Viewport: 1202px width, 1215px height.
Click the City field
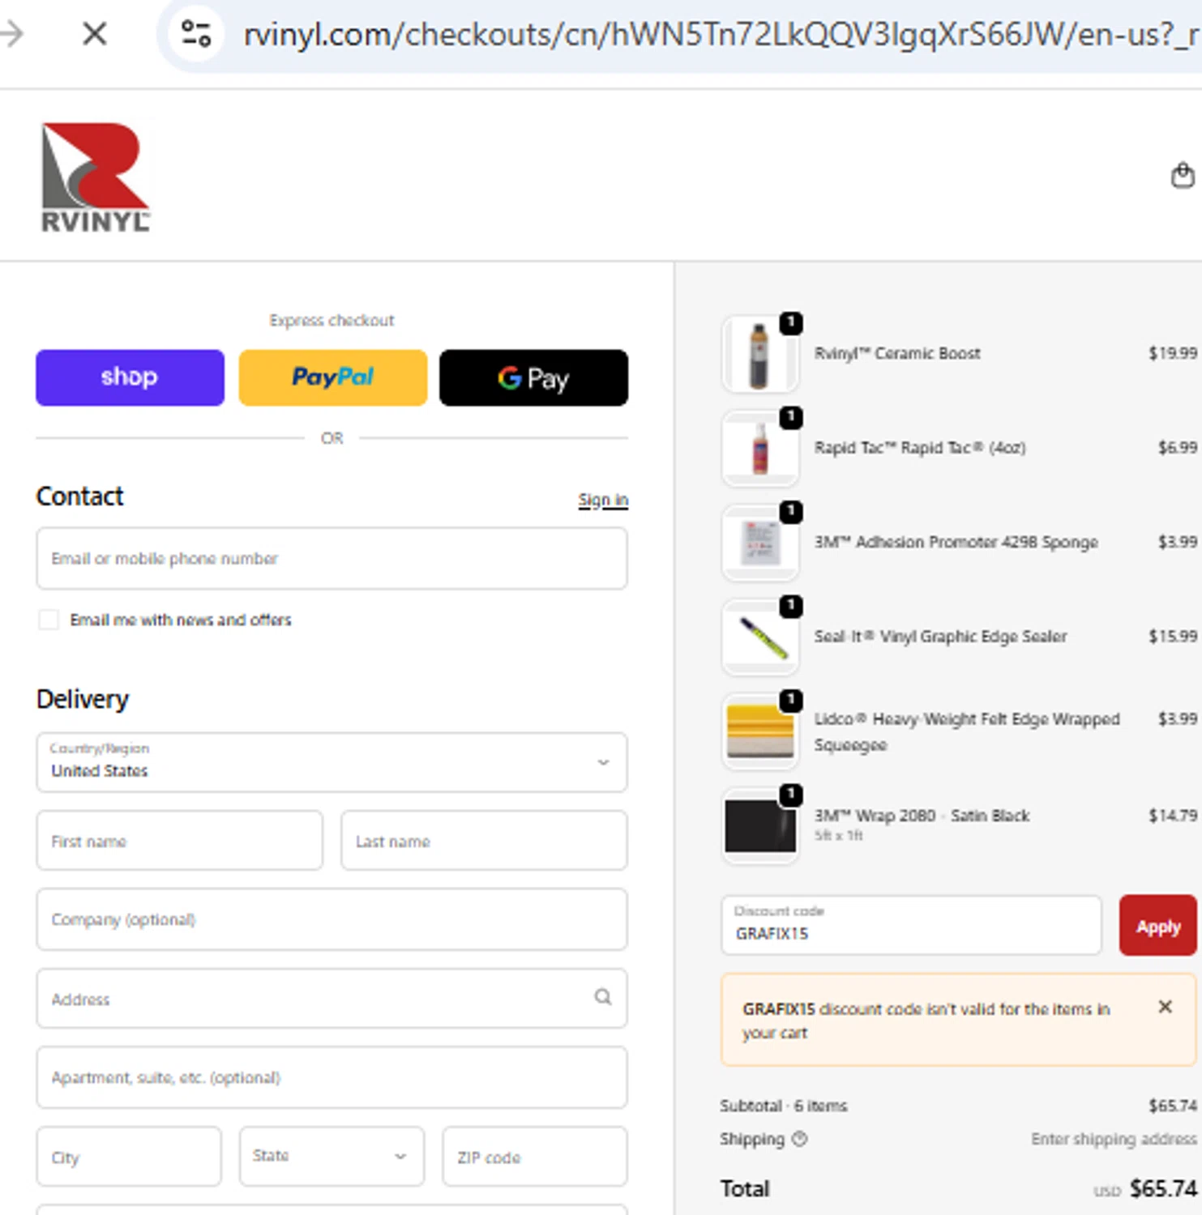[x=129, y=1156]
